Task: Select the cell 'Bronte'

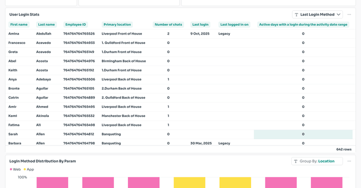Action: point(14,88)
